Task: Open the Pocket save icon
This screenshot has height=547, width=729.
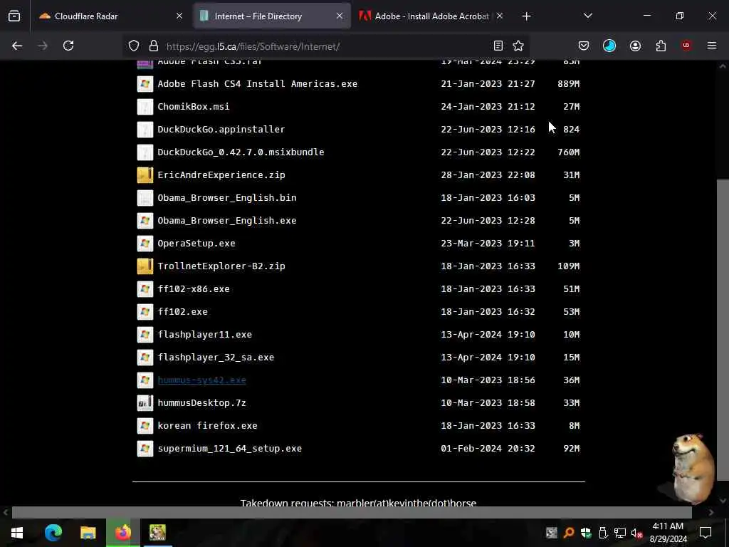Action: click(x=584, y=46)
